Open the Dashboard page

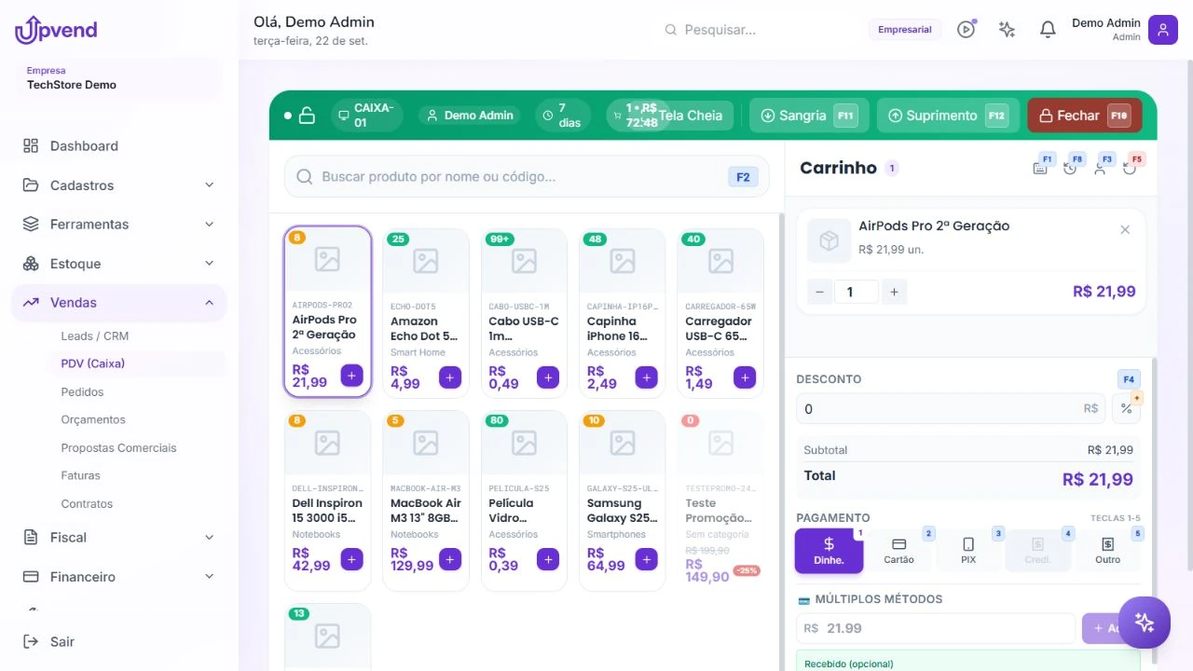[x=119, y=146]
